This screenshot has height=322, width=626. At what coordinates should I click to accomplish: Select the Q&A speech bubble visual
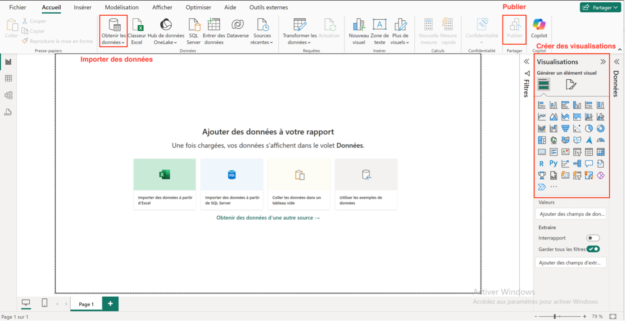[589, 163]
